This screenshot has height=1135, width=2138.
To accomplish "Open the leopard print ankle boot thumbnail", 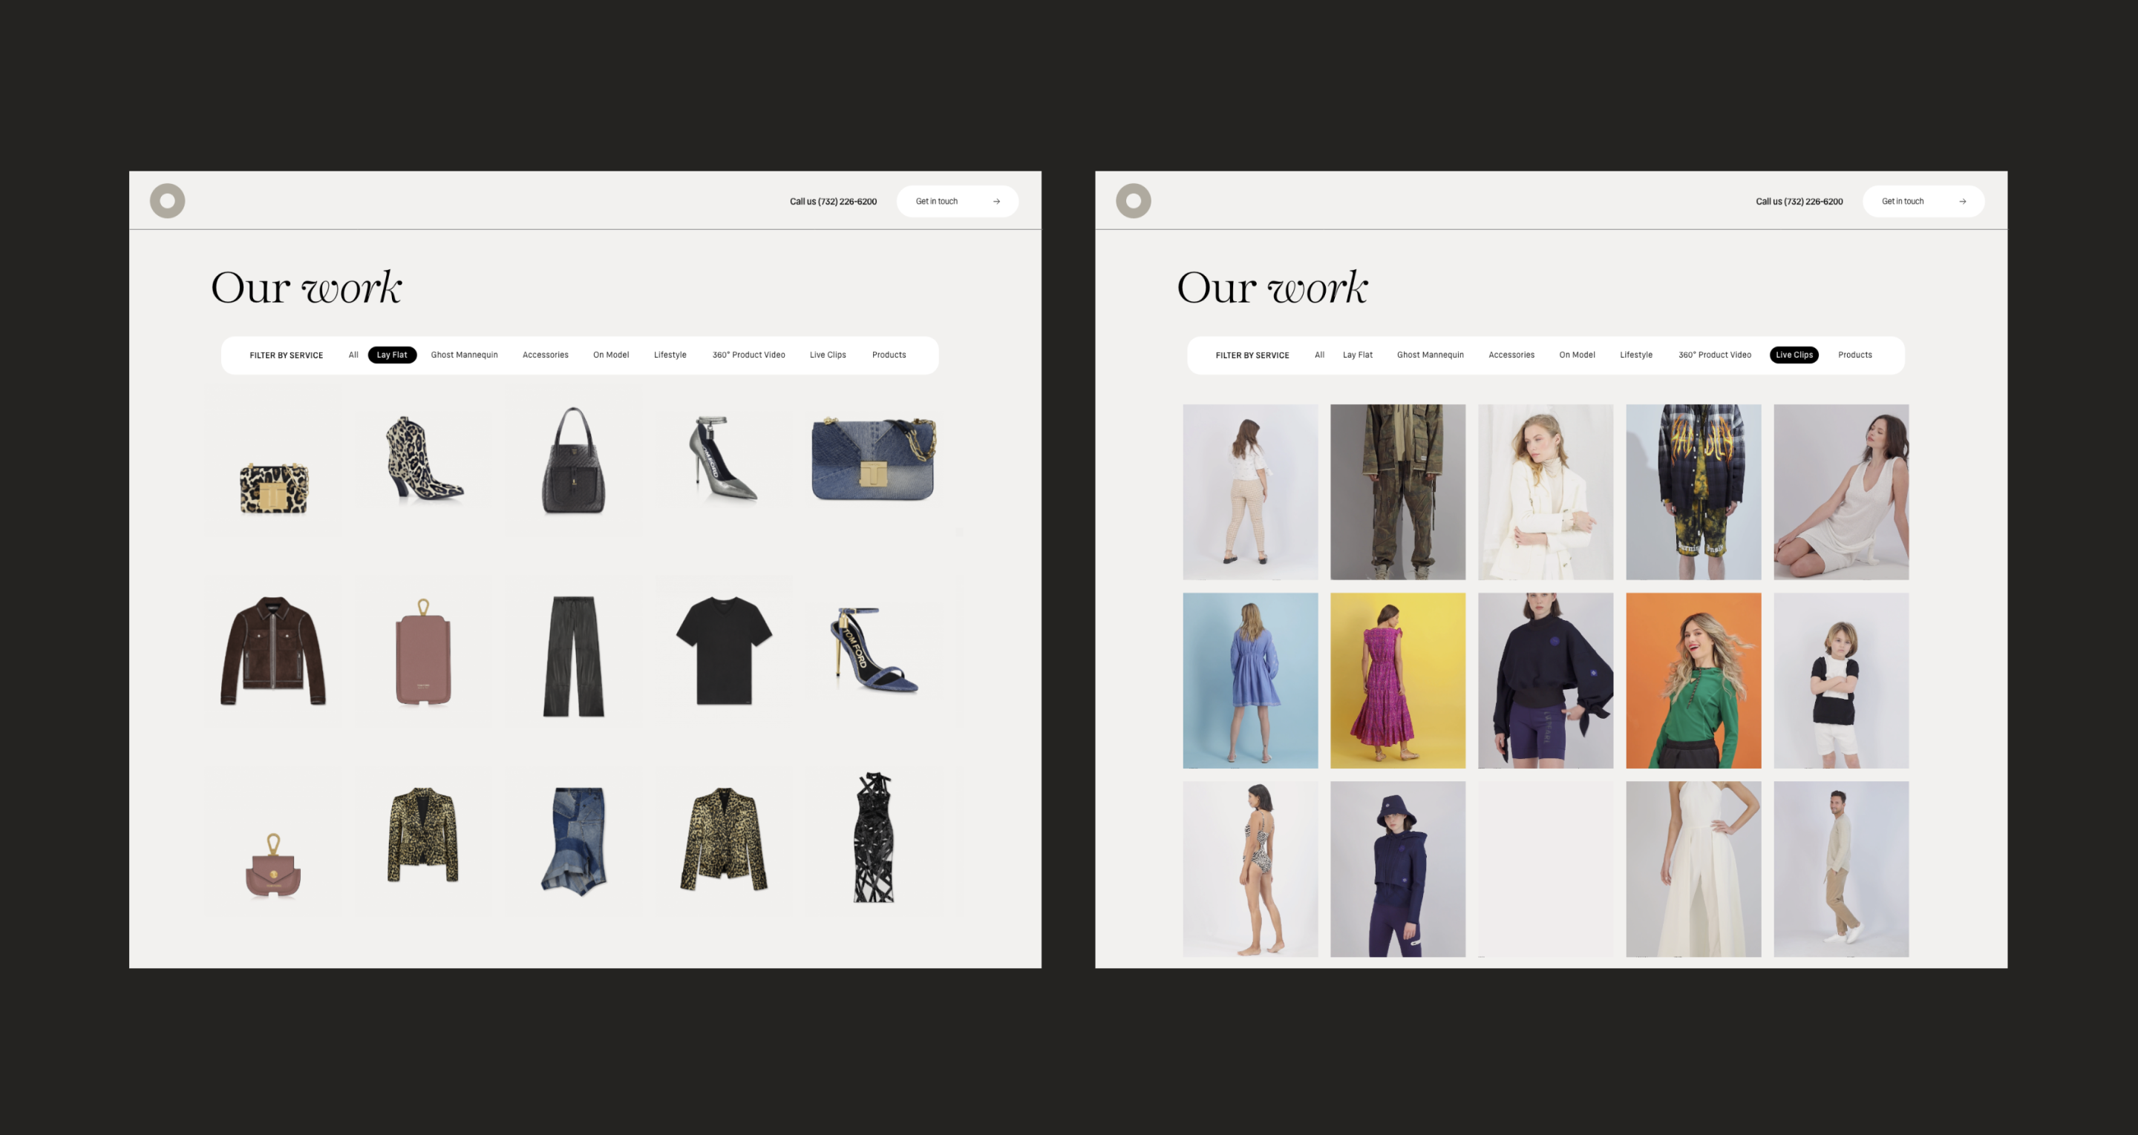I will (x=423, y=458).
